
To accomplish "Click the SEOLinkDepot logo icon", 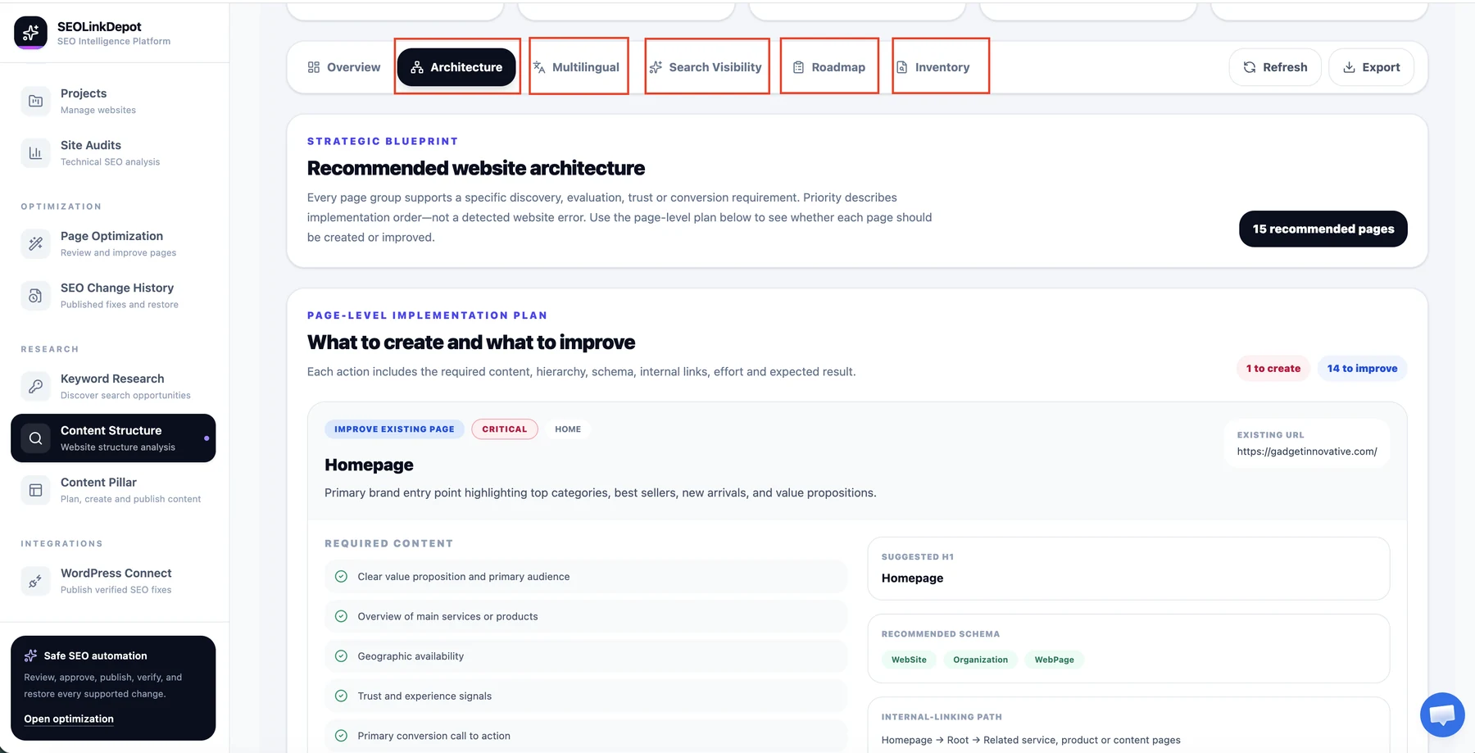I will click(31, 33).
